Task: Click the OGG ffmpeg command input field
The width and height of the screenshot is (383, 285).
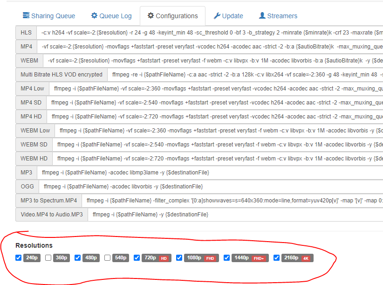Action: [140, 187]
